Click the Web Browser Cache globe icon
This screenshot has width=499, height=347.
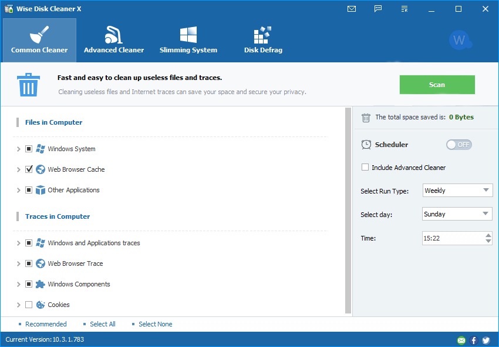41,169
